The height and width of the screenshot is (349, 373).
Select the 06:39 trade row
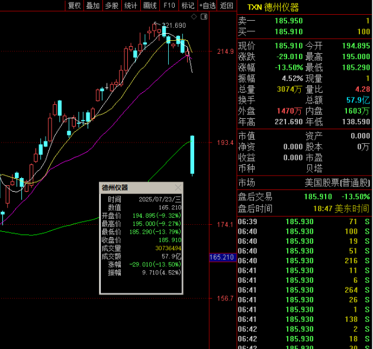pyautogui.click(x=304, y=222)
